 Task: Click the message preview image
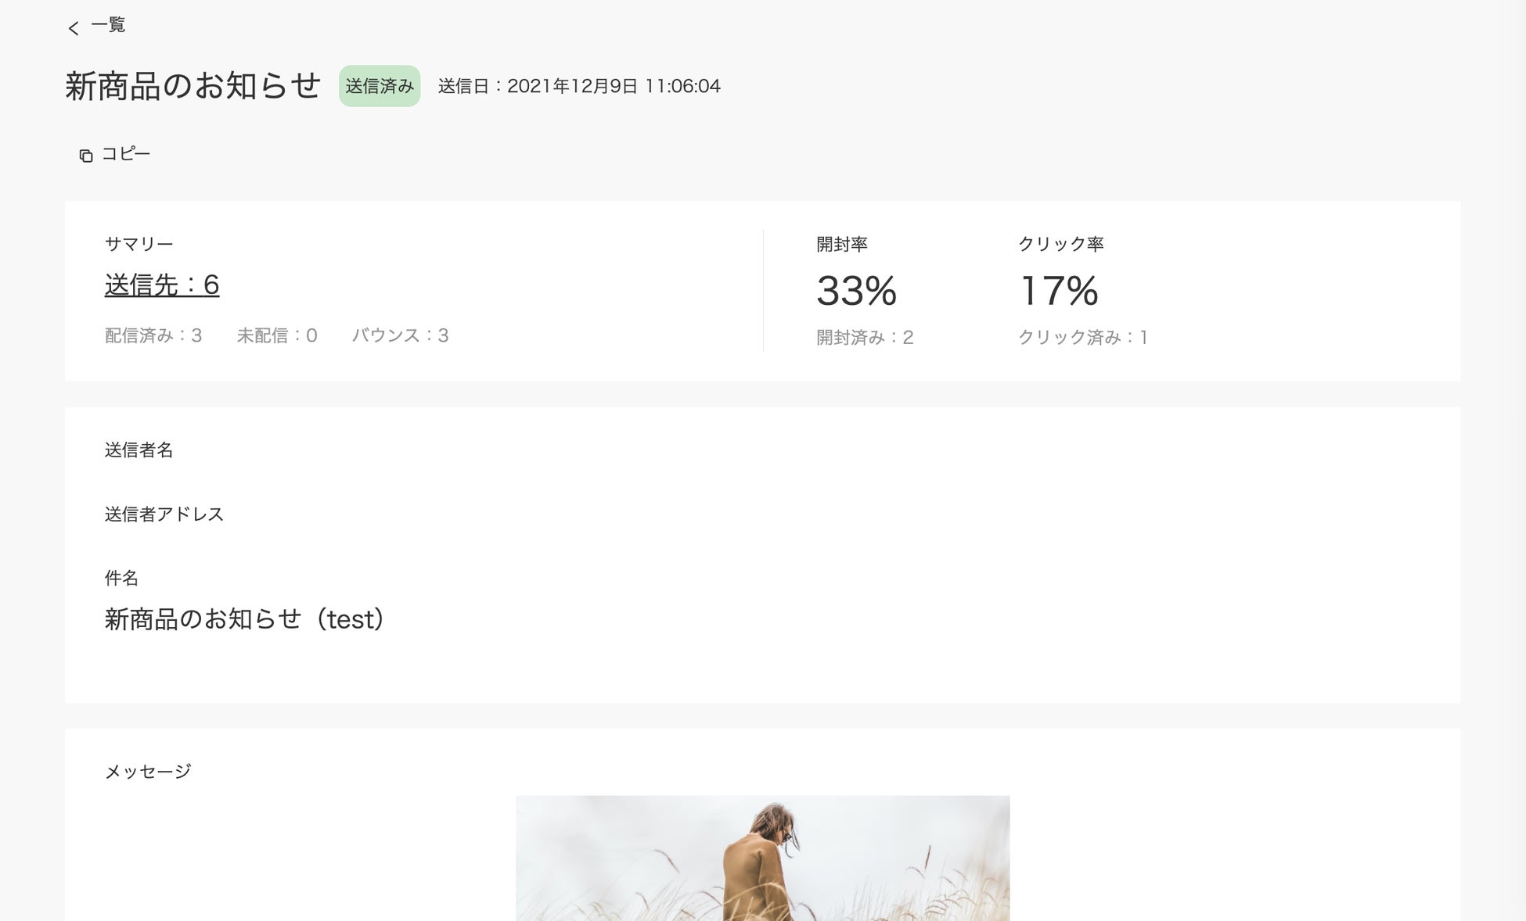pos(762,858)
